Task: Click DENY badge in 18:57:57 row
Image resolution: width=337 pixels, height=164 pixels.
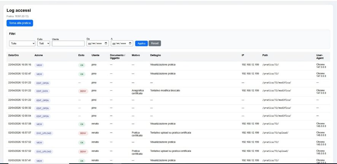Action: [x=83, y=133]
